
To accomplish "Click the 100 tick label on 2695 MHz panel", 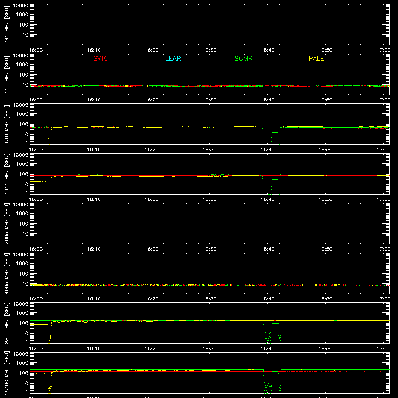I will (24, 224).
